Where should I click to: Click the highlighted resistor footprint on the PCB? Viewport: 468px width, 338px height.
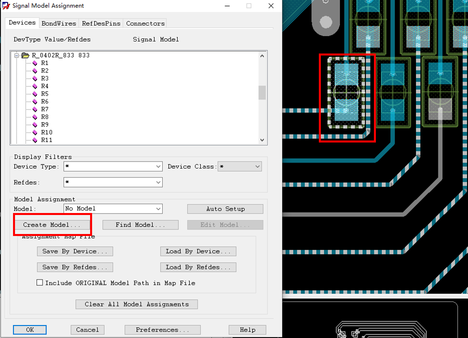346,92
